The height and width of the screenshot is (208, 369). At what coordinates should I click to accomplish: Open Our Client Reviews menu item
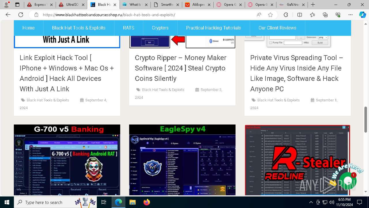tap(277, 28)
